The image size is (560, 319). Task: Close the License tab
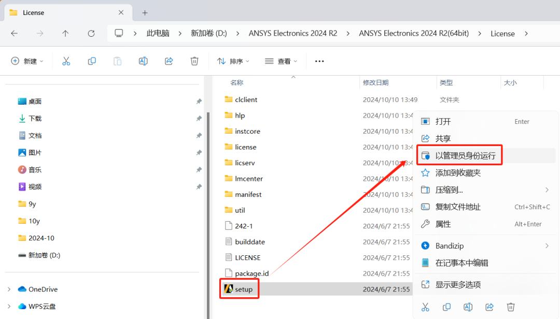click(x=121, y=12)
